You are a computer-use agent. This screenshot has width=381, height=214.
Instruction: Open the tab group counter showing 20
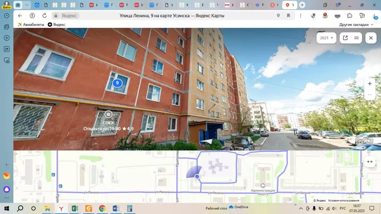pyautogui.click(x=18, y=5)
